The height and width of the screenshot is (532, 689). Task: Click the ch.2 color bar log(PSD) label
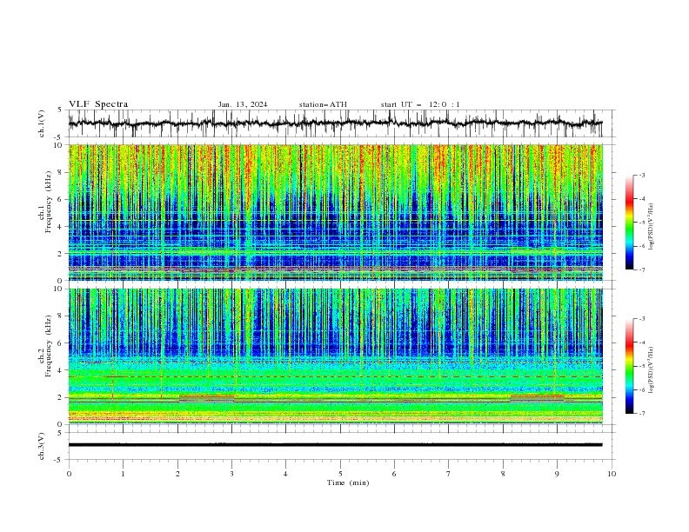(652, 369)
